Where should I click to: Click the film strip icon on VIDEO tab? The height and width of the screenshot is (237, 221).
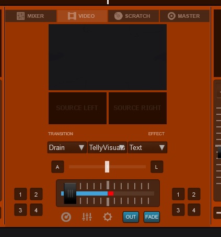(72, 16)
